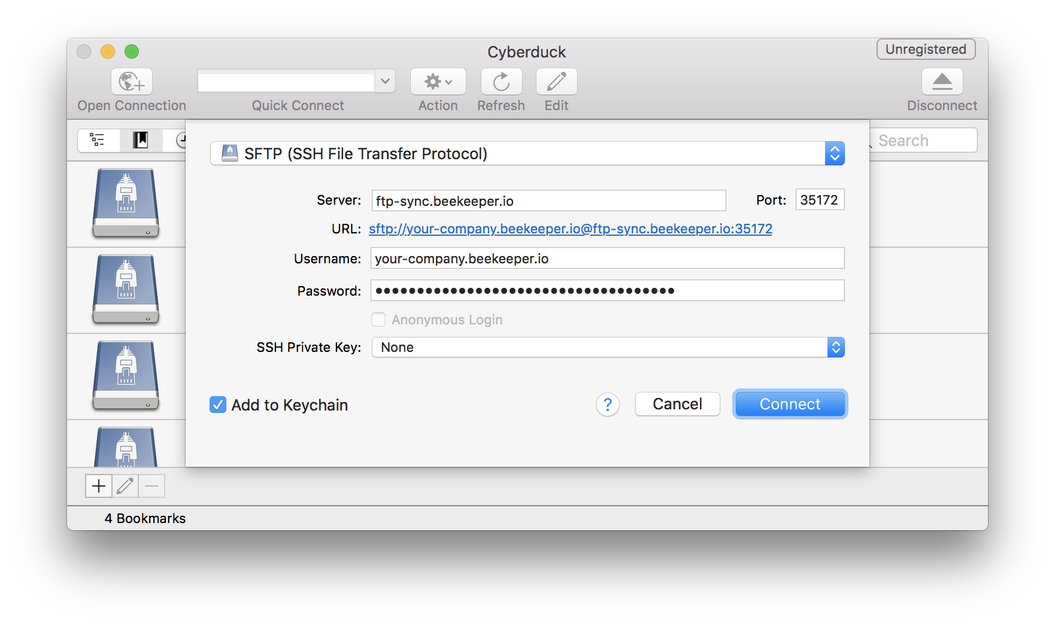Viewport: 1055px width, 626px height.
Task: Switch to the outline list view icon
Action: (98, 140)
